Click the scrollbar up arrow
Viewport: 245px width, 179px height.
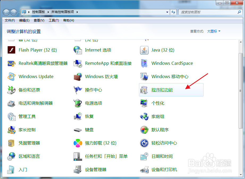coord(241,42)
